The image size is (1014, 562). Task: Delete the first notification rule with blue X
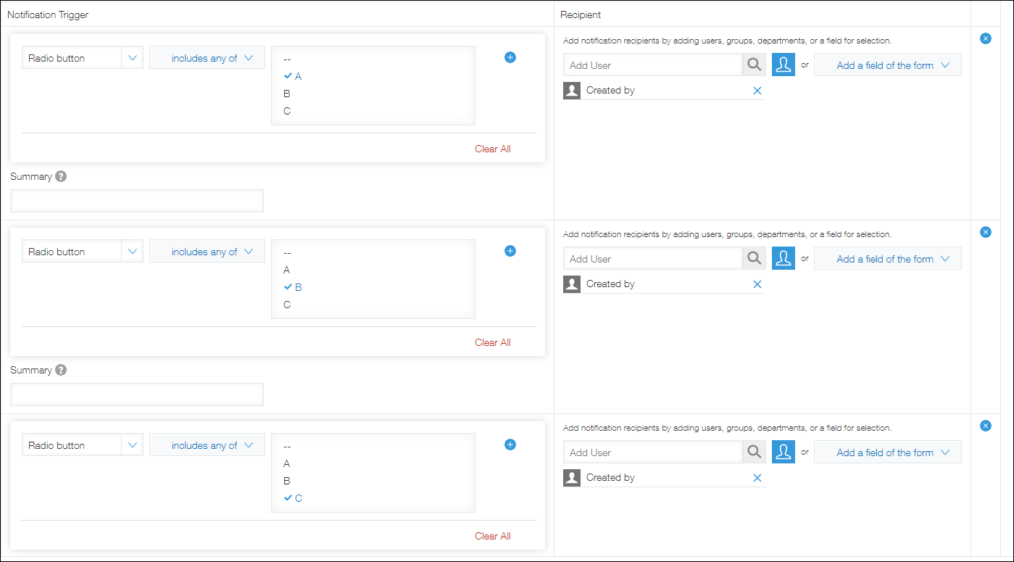coord(986,38)
